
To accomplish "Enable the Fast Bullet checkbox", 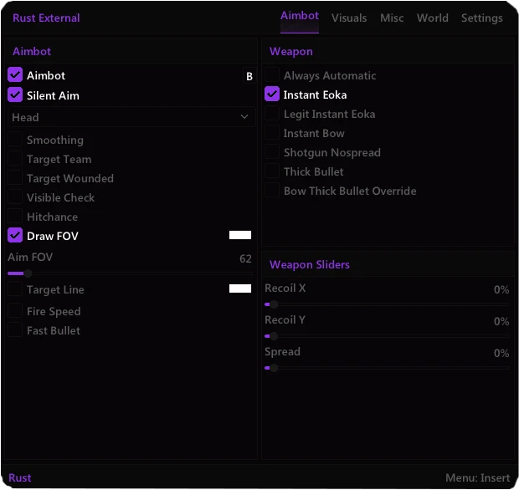I will pos(15,329).
